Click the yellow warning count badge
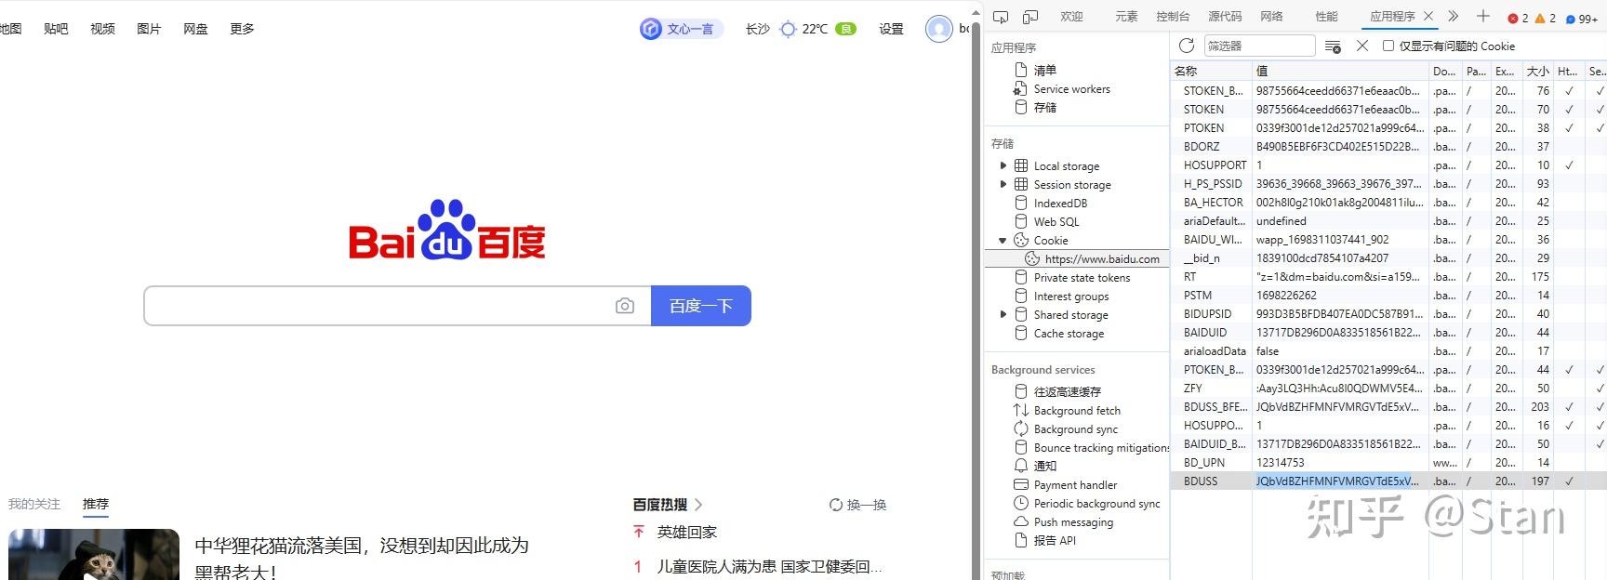1607x580 pixels. (x=1545, y=18)
